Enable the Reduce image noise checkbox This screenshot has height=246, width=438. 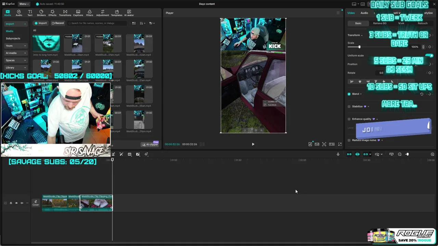[x=349, y=140]
